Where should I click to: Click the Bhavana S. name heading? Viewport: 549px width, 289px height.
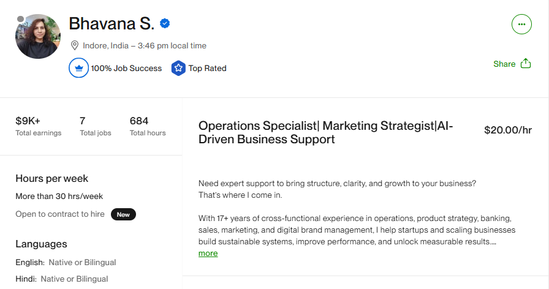pos(112,24)
